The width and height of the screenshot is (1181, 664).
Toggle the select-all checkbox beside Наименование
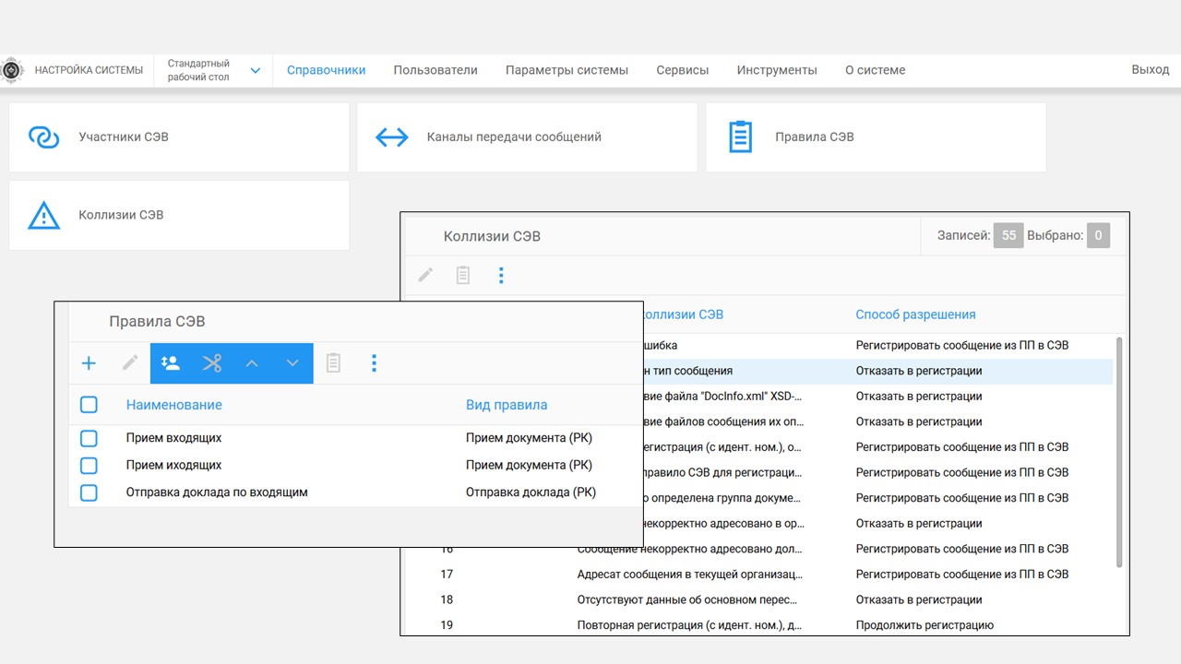89,405
